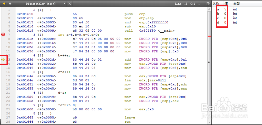Click the mov ebp,esp instruction
Image resolution: width=262 pixels, height=125 pixels.
139,18
